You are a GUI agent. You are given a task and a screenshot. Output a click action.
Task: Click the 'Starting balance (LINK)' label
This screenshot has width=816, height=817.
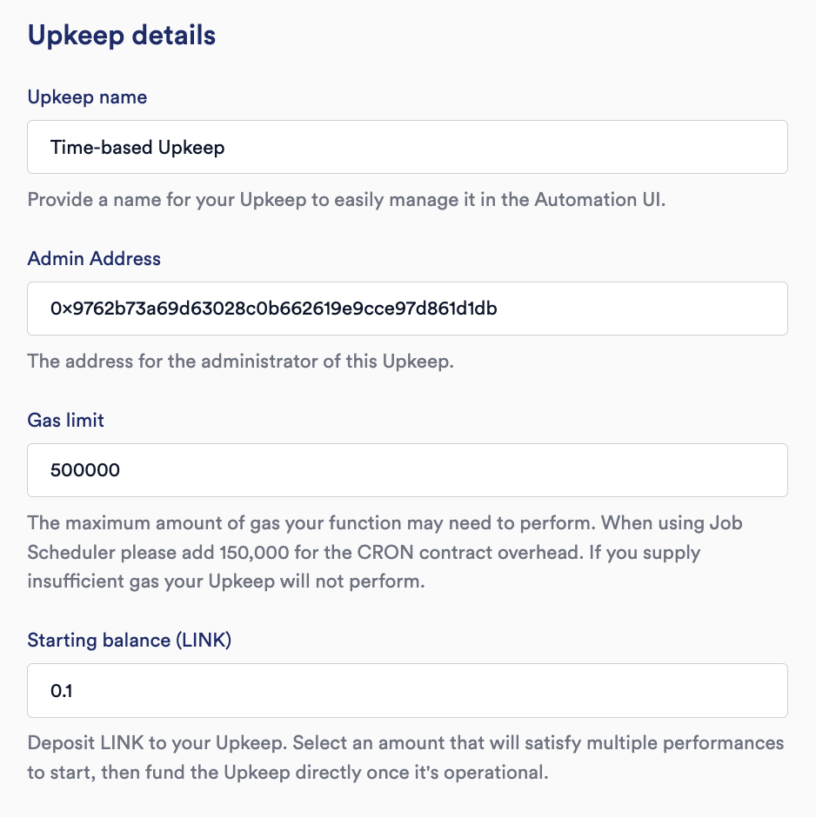130,641
